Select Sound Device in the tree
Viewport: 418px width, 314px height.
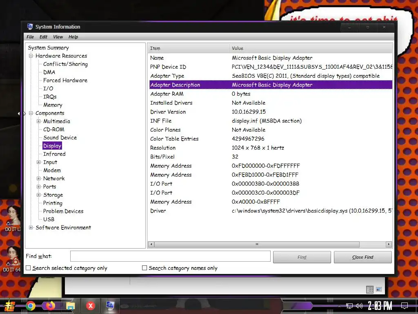60,137
